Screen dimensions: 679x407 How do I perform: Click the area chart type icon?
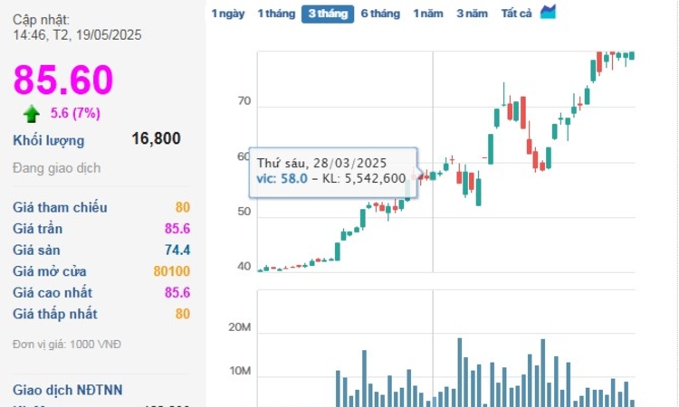548,13
